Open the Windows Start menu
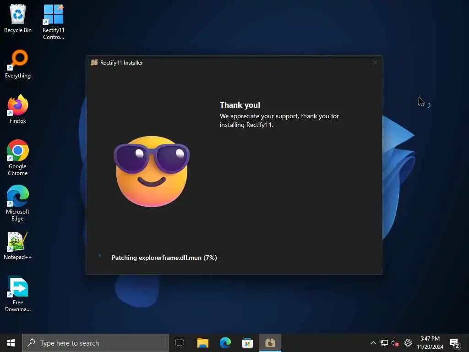469x352 pixels. 11,343
